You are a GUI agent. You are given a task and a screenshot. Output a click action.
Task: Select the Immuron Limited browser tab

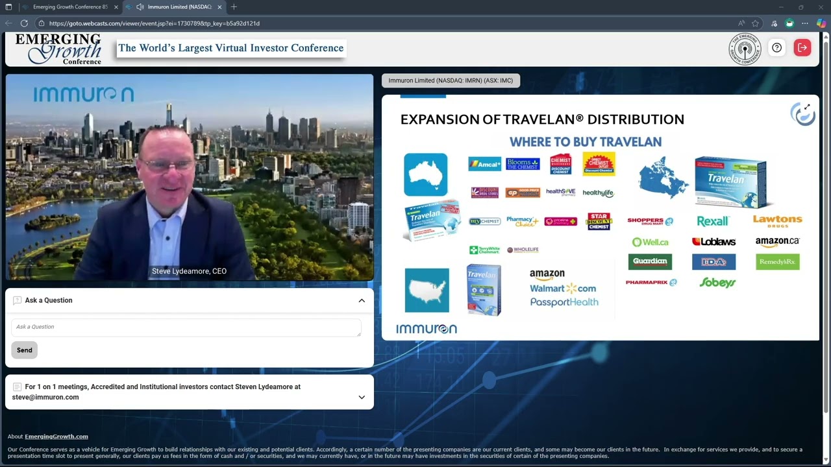click(174, 7)
